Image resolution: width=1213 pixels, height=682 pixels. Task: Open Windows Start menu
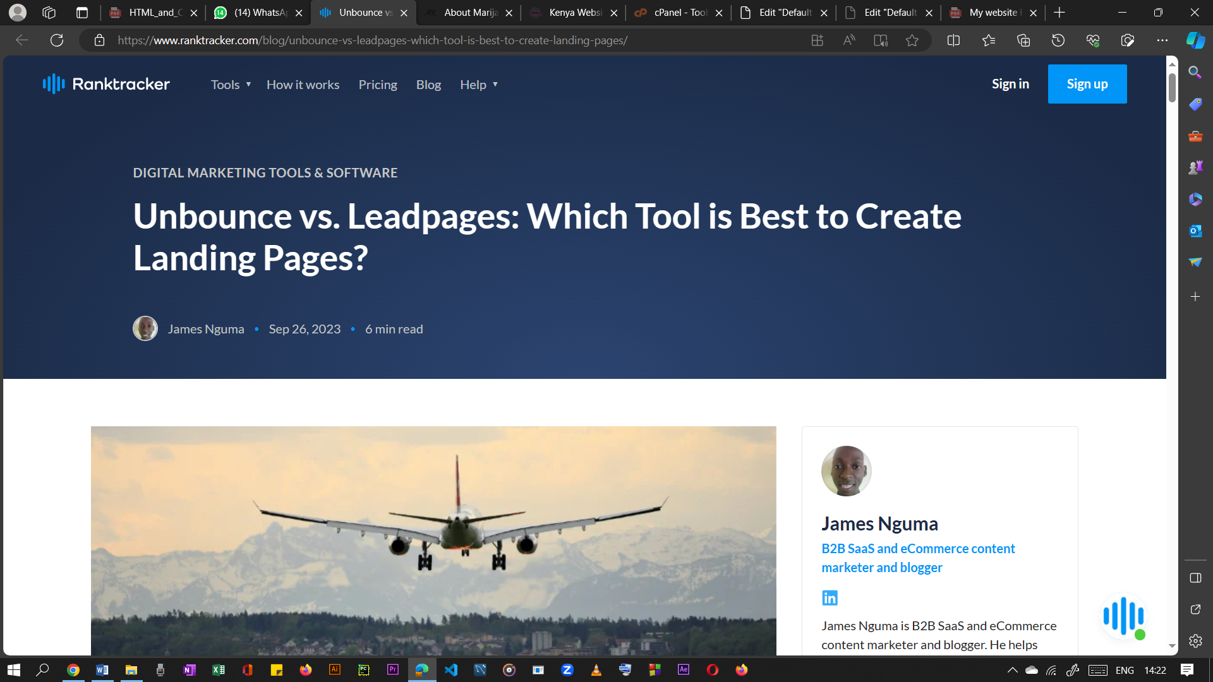point(14,670)
